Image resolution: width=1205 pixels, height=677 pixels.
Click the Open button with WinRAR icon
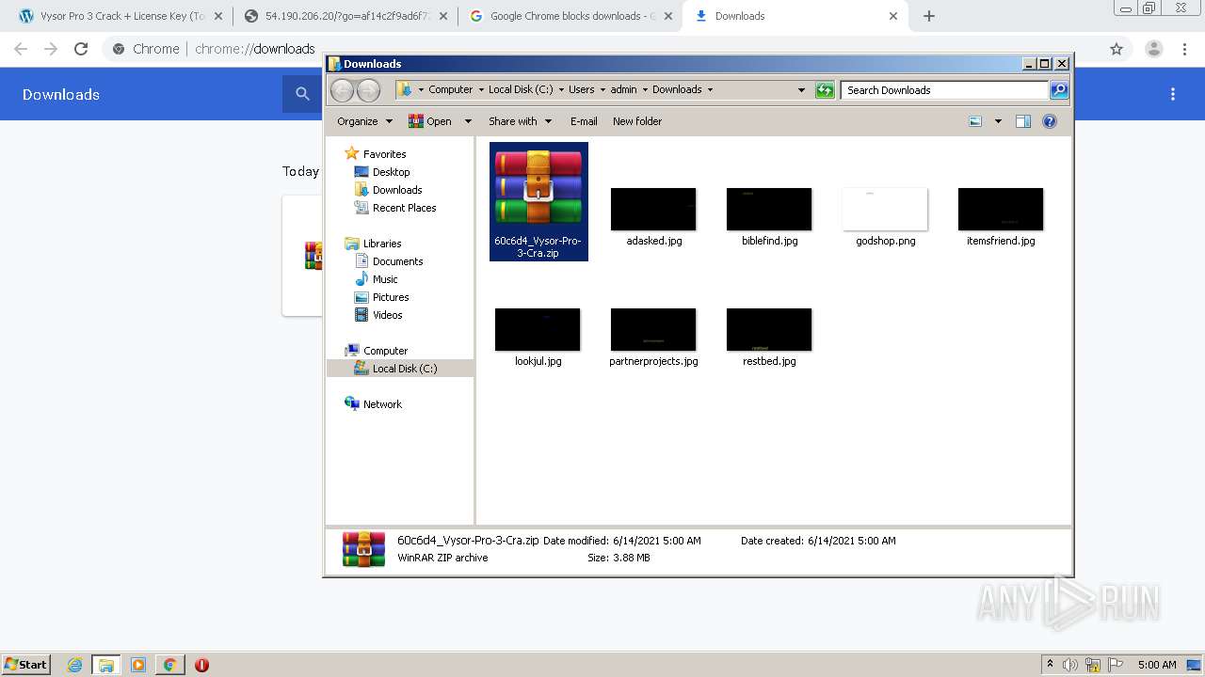pos(430,121)
